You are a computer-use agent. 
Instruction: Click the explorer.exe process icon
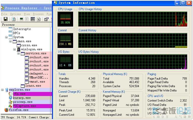point(7,90)
